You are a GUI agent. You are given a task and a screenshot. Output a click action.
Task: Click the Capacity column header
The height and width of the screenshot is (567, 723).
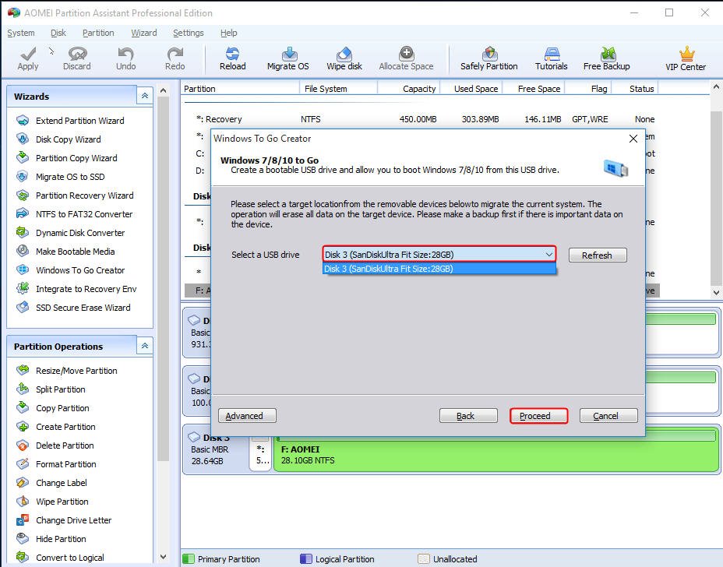(x=409, y=89)
